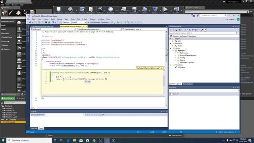This screenshot has width=254, height=143.
Task: Click Save Current in Unreal toolbar
Action: (58, 10)
